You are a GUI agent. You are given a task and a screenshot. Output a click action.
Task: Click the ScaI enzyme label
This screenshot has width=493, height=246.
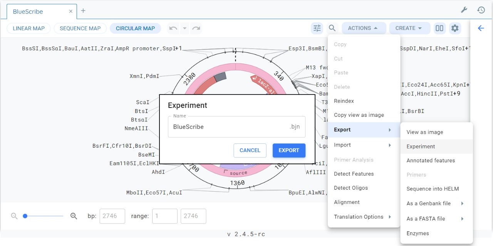pyautogui.click(x=143, y=102)
